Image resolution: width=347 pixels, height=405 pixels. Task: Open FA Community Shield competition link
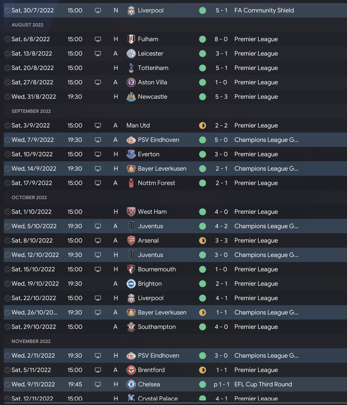[264, 10]
